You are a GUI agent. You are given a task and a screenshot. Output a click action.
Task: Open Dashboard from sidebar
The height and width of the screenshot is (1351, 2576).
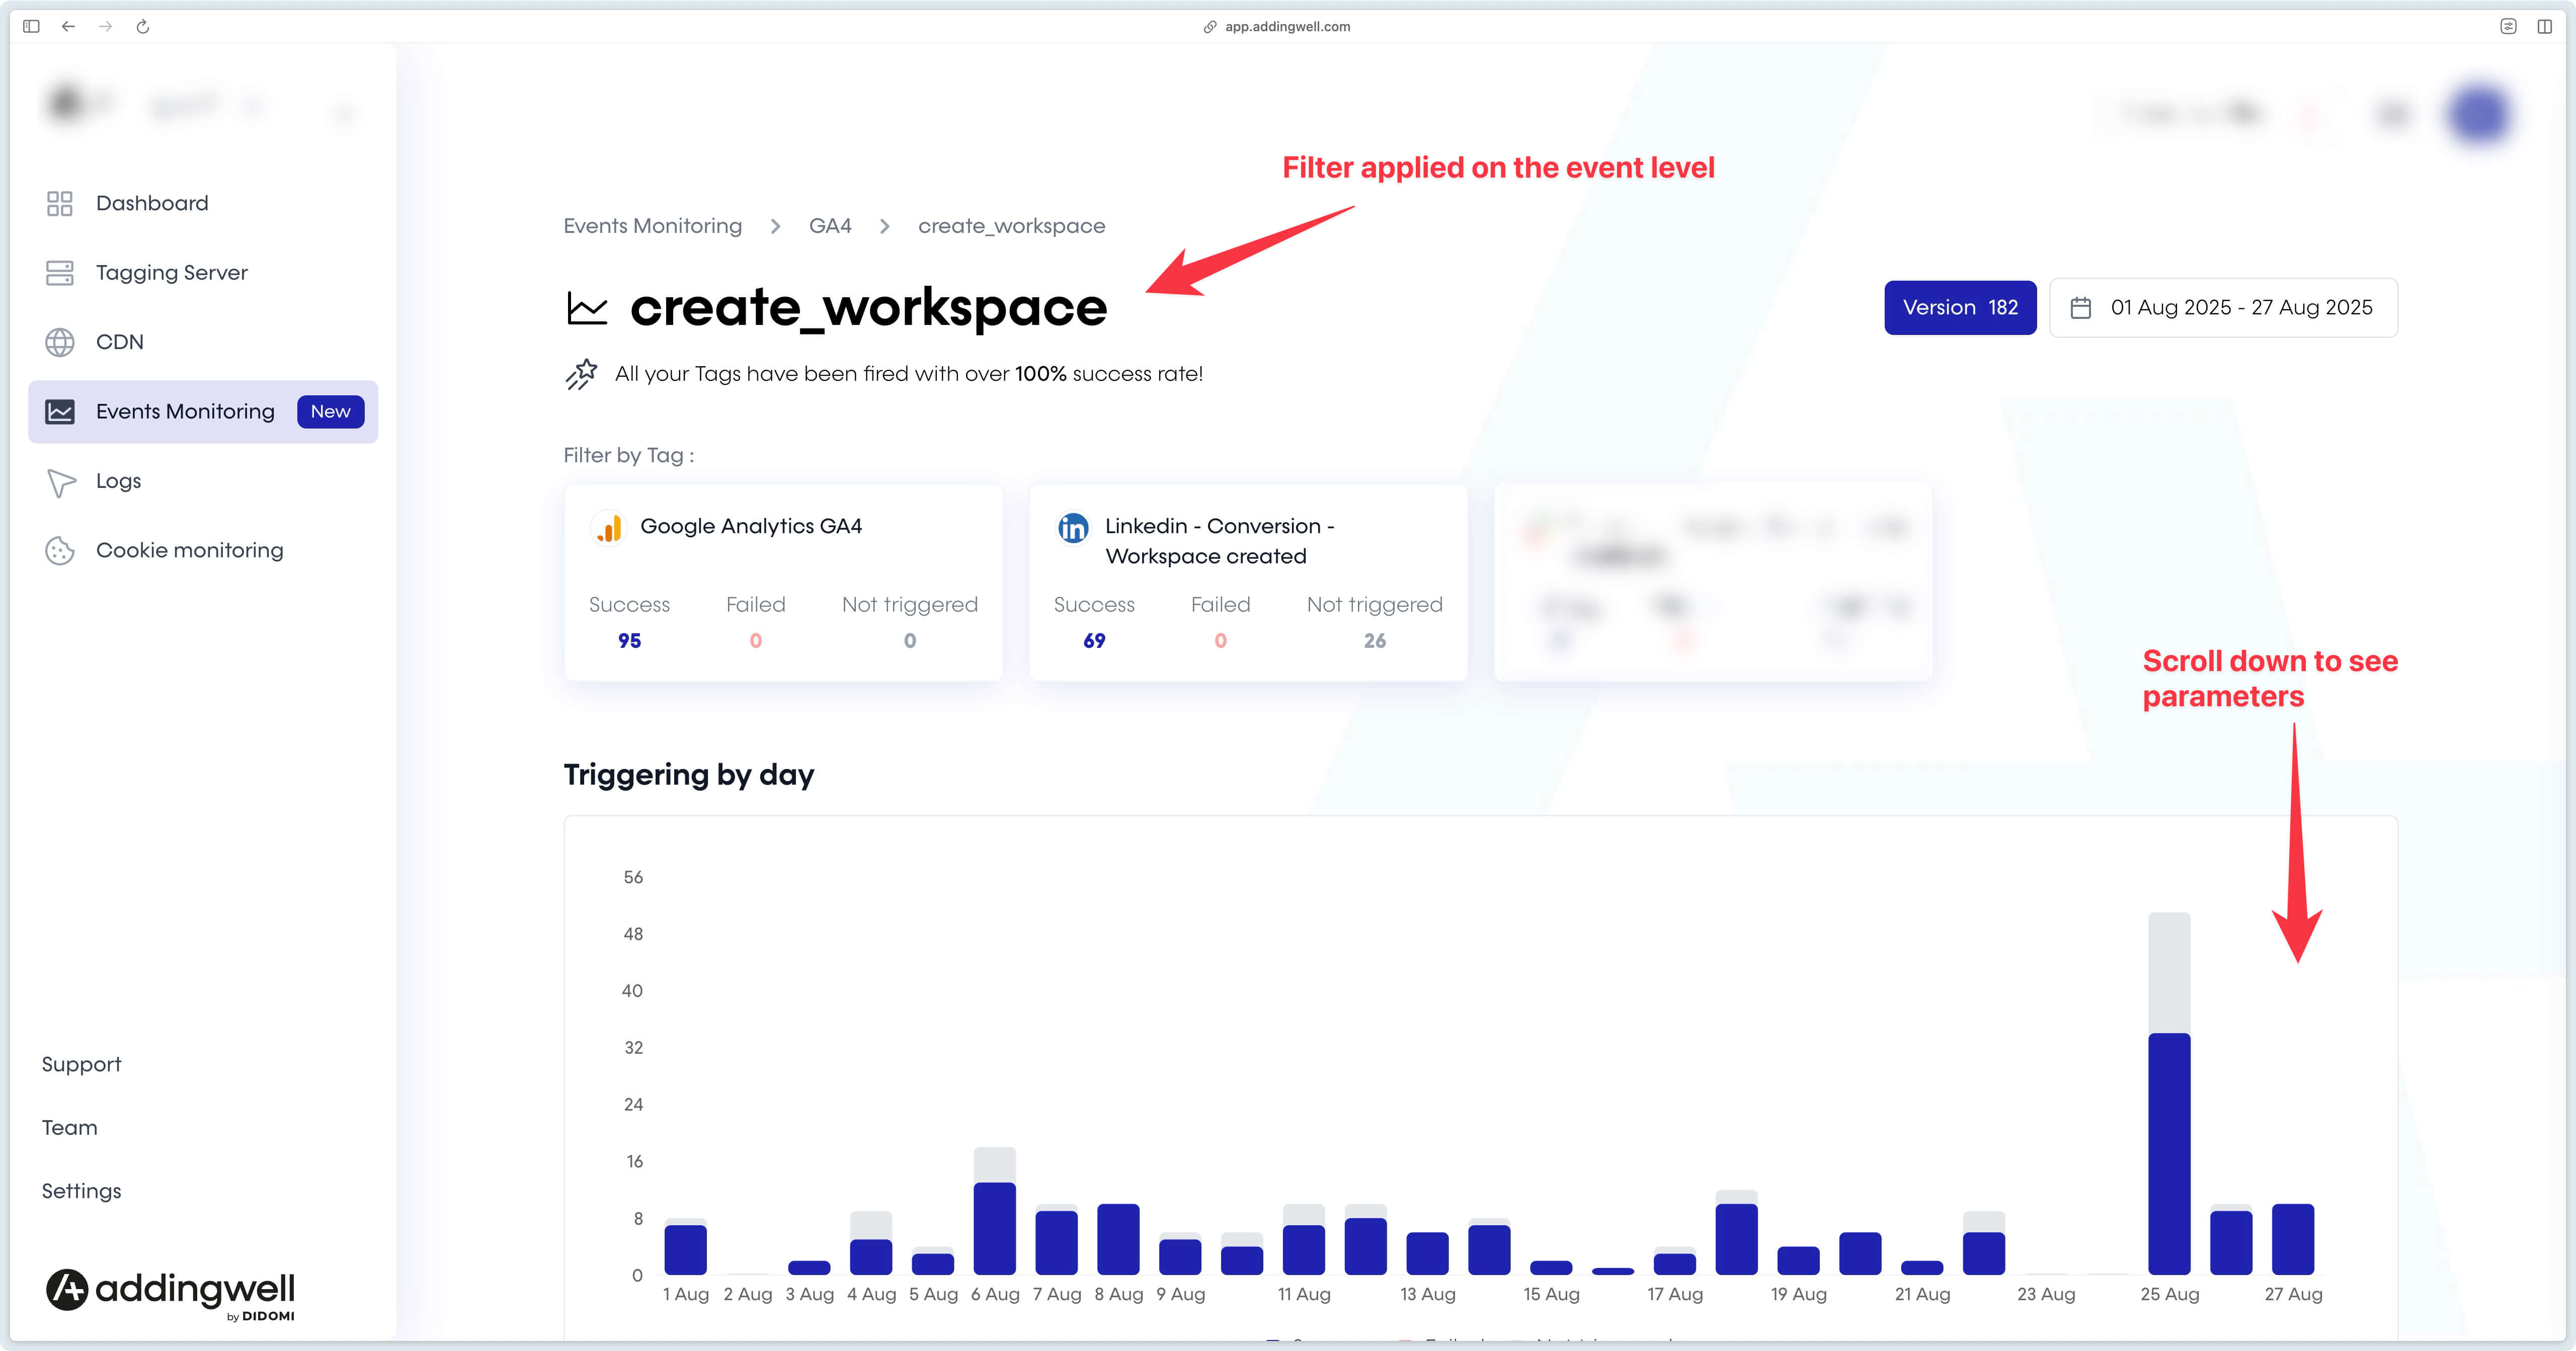pos(203,203)
